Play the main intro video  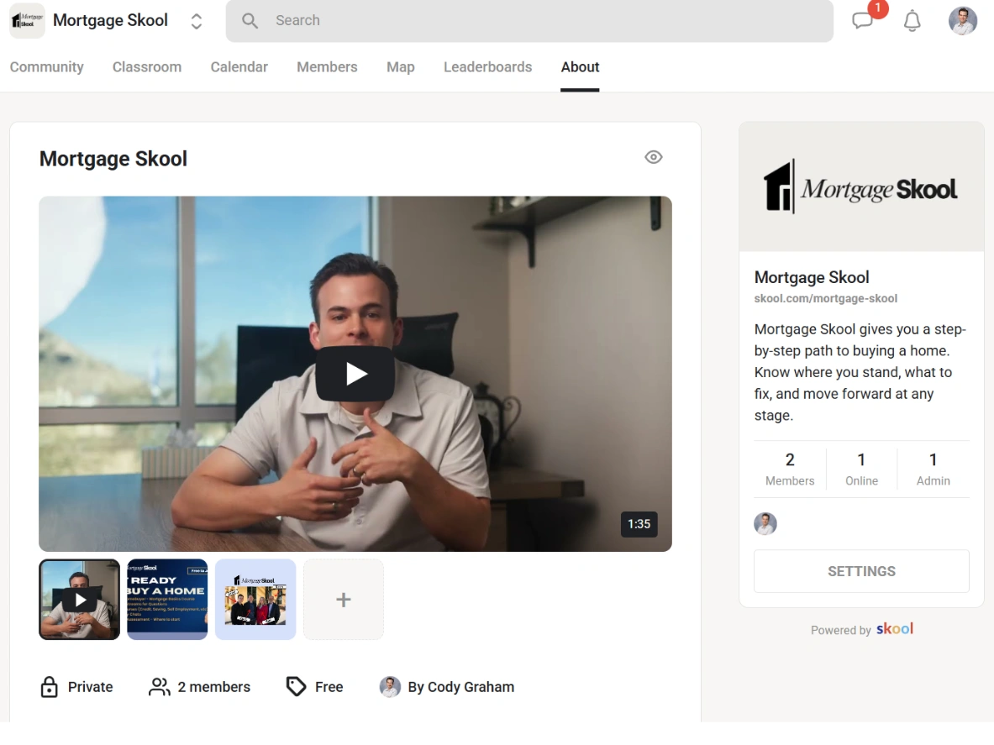[x=355, y=374]
